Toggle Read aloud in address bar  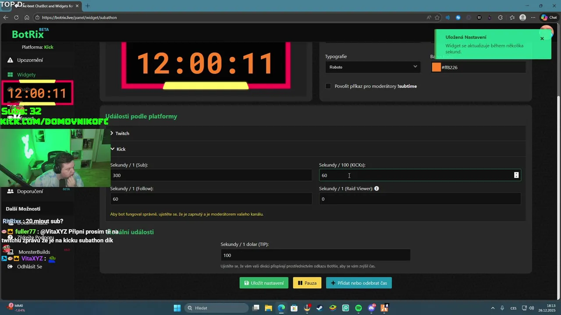pos(429,17)
